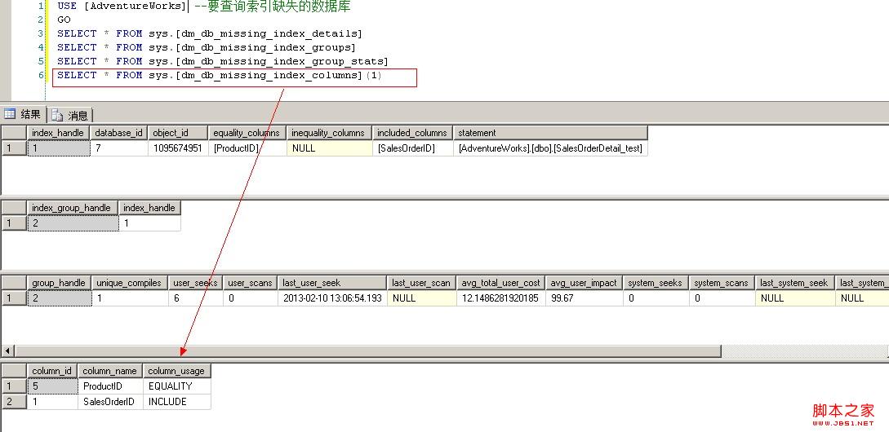The image size is (889, 432).
Task: Select the statement column header
Action: [x=550, y=133]
